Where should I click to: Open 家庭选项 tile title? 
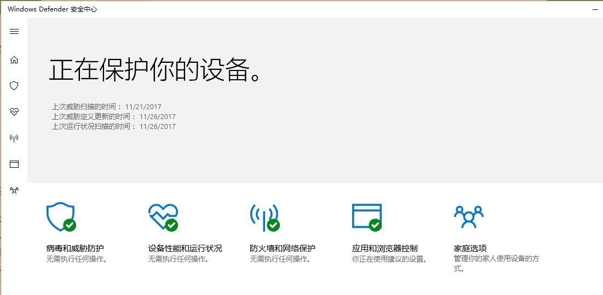tap(470, 248)
